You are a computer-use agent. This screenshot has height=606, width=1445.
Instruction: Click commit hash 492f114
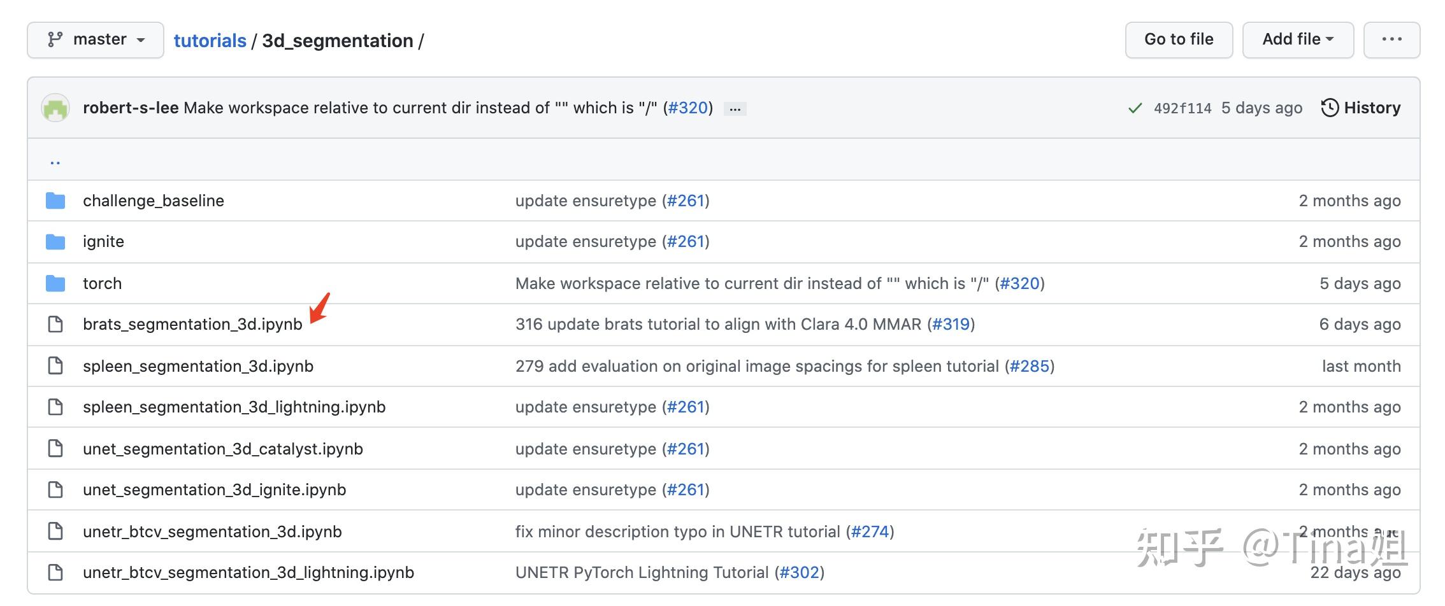click(1183, 108)
